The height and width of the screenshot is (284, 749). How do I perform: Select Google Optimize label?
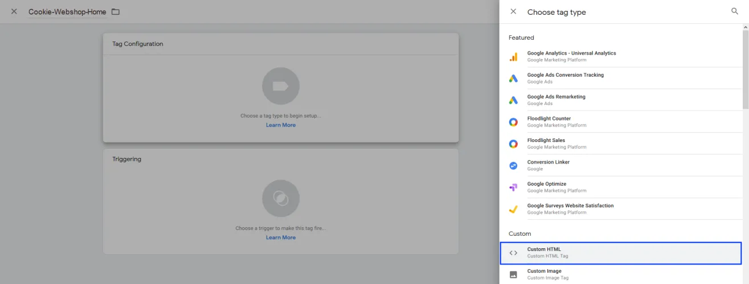546,184
